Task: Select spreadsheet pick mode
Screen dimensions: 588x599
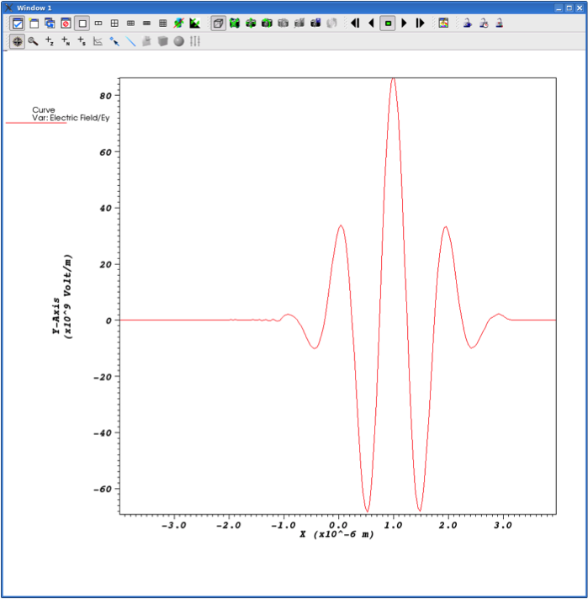Action: pyautogui.click(x=82, y=41)
